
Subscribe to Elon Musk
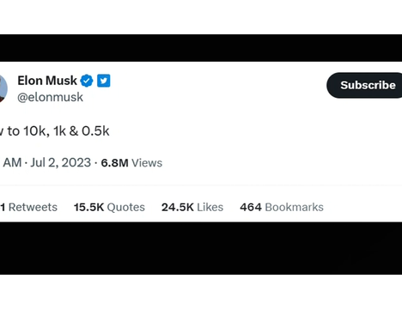point(364,85)
